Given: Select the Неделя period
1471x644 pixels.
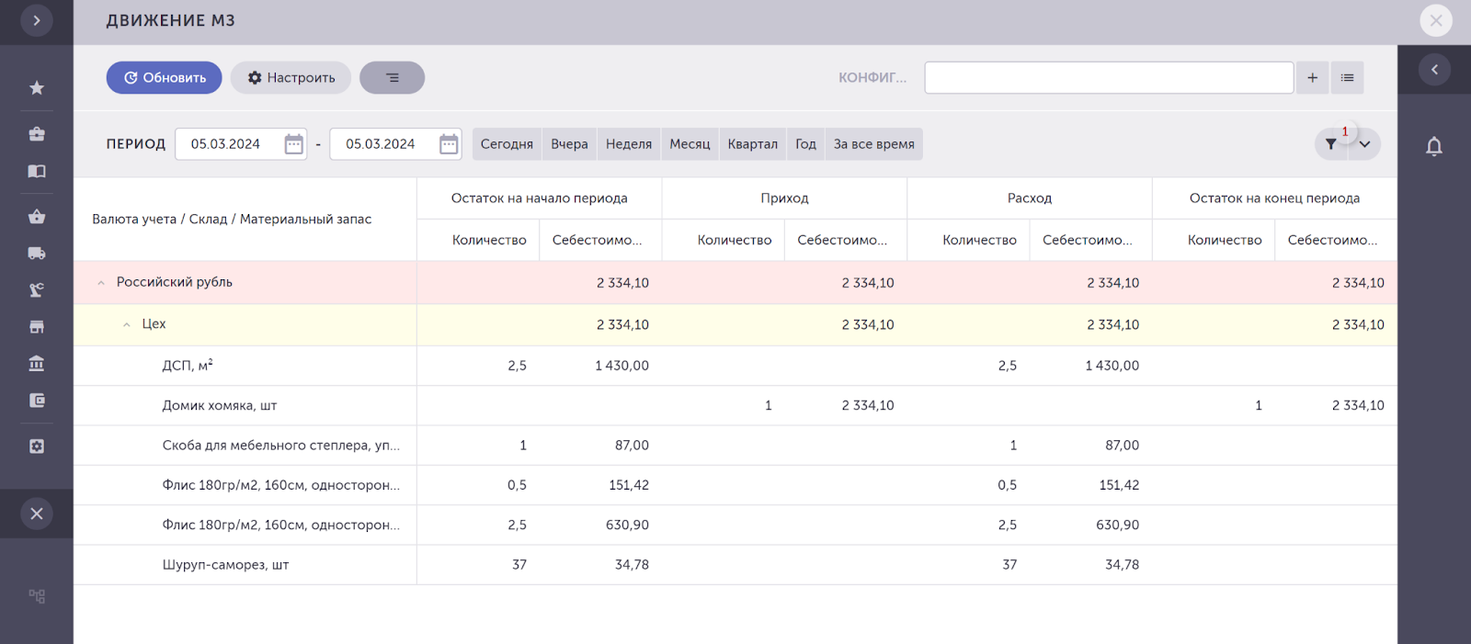Looking at the screenshot, I should (x=629, y=144).
